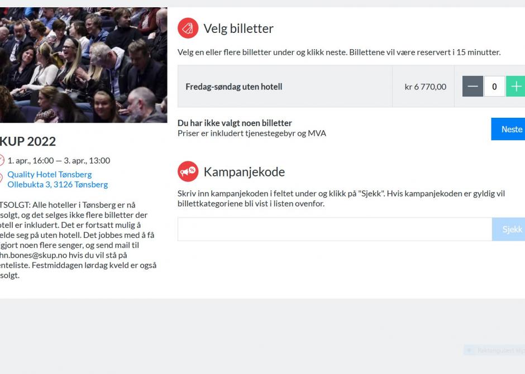The image size is (525, 374).
Task: Click the clock icon beside event date
Action: tap(1, 161)
